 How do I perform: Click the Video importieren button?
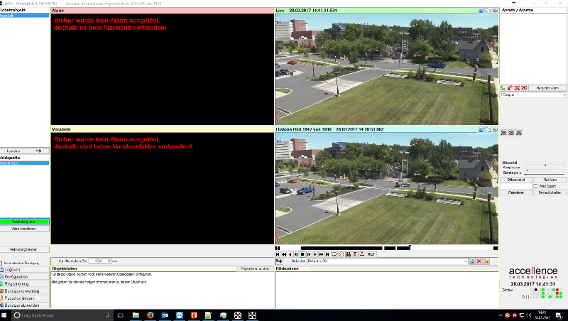pos(24,229)
